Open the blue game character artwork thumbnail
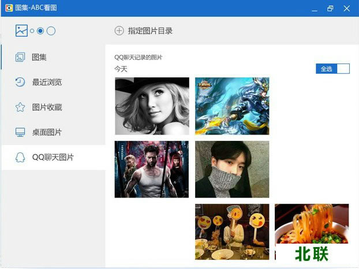 [232, 106]
